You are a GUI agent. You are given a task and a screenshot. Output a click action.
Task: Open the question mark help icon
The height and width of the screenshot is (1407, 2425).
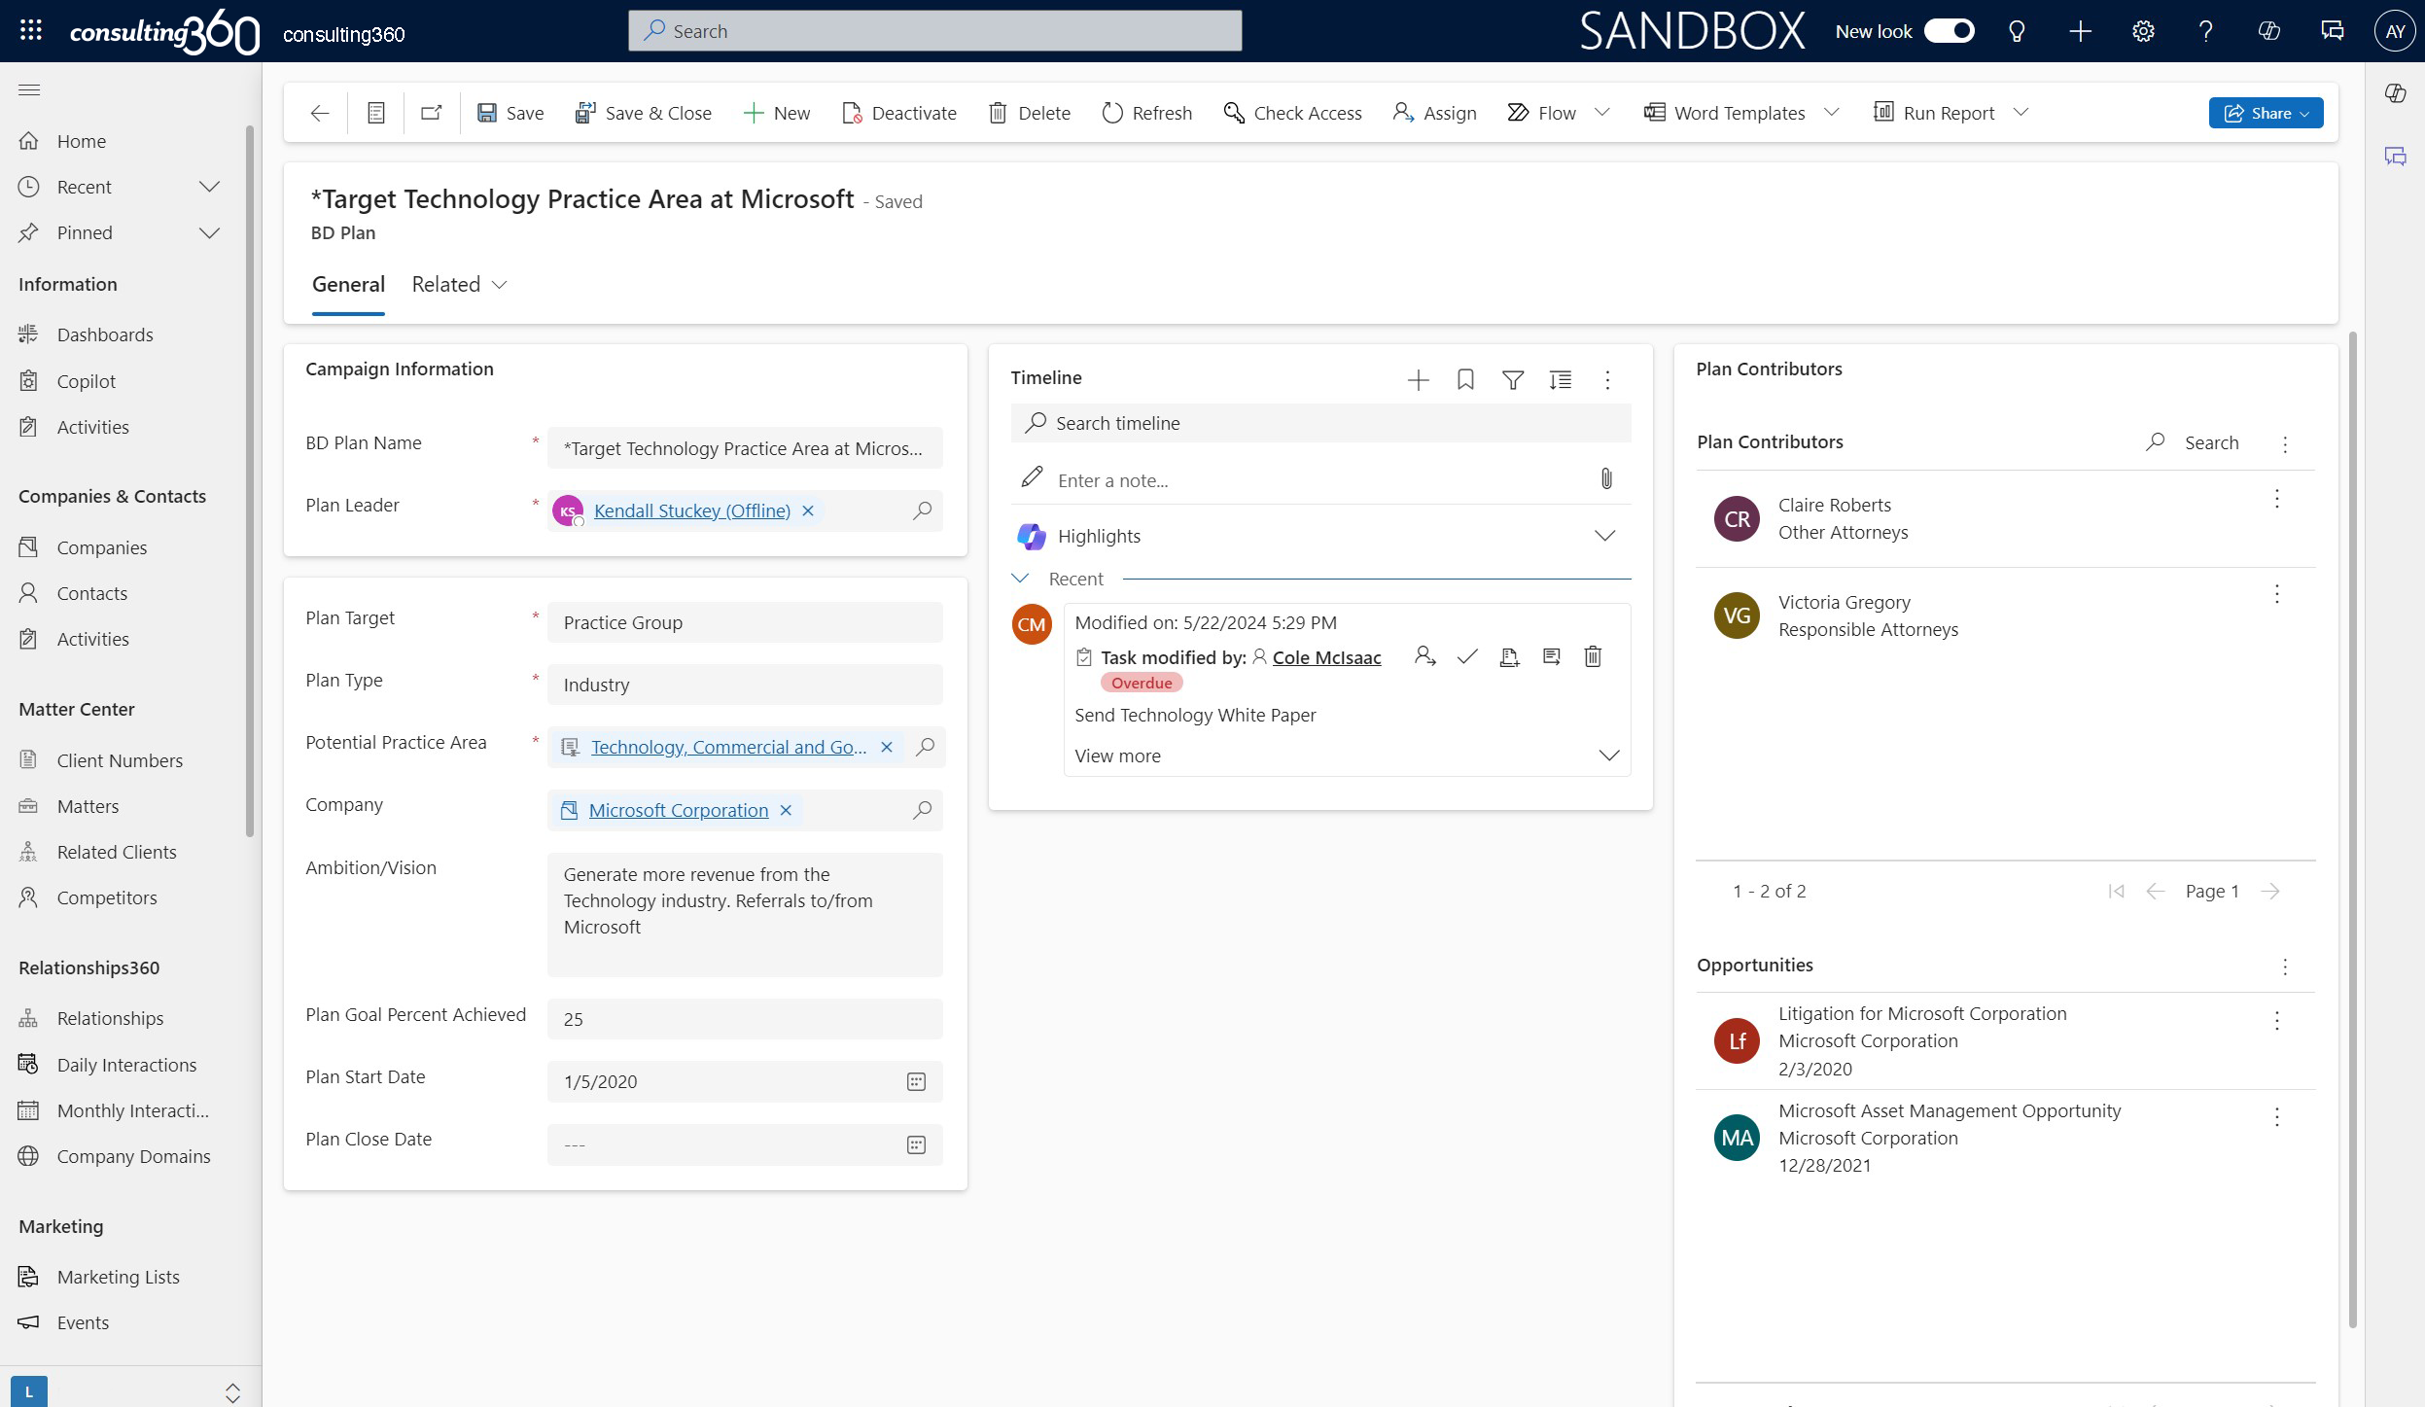(2206, 31)
